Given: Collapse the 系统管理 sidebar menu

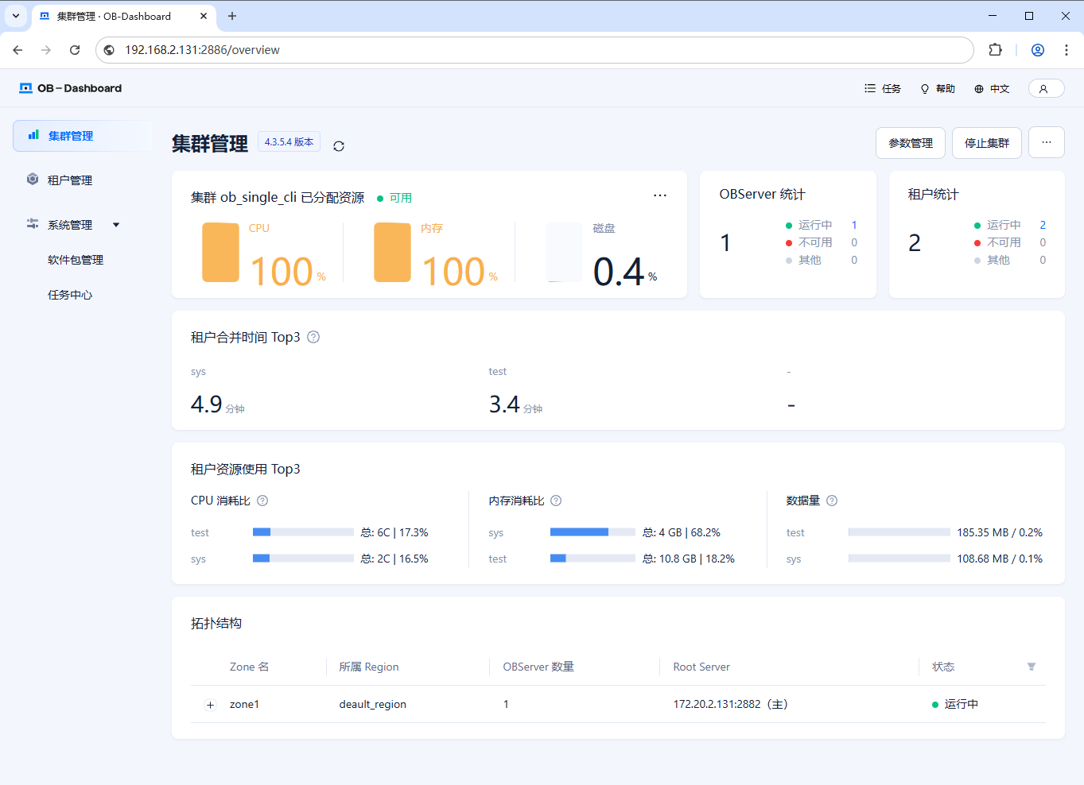Looking at the screenshot, I should point(72,225).
